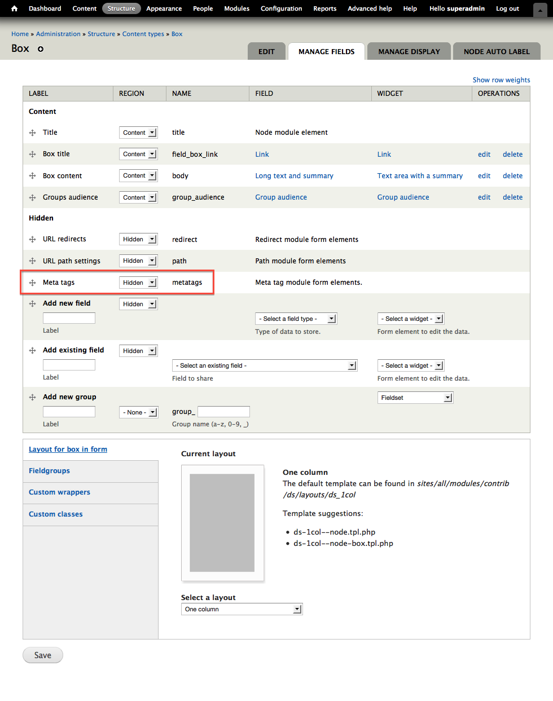Open the 'Select a field type' dropdown
553x701 pixels.
coord(296,319)
